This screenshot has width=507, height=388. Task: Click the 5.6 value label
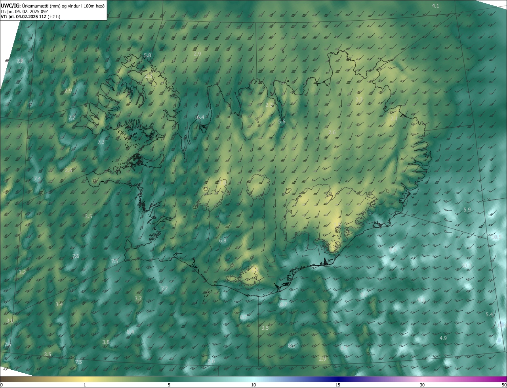click(x=282, y=122)
